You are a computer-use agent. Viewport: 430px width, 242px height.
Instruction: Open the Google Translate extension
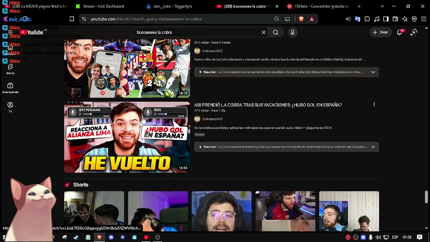click(357, 19)
